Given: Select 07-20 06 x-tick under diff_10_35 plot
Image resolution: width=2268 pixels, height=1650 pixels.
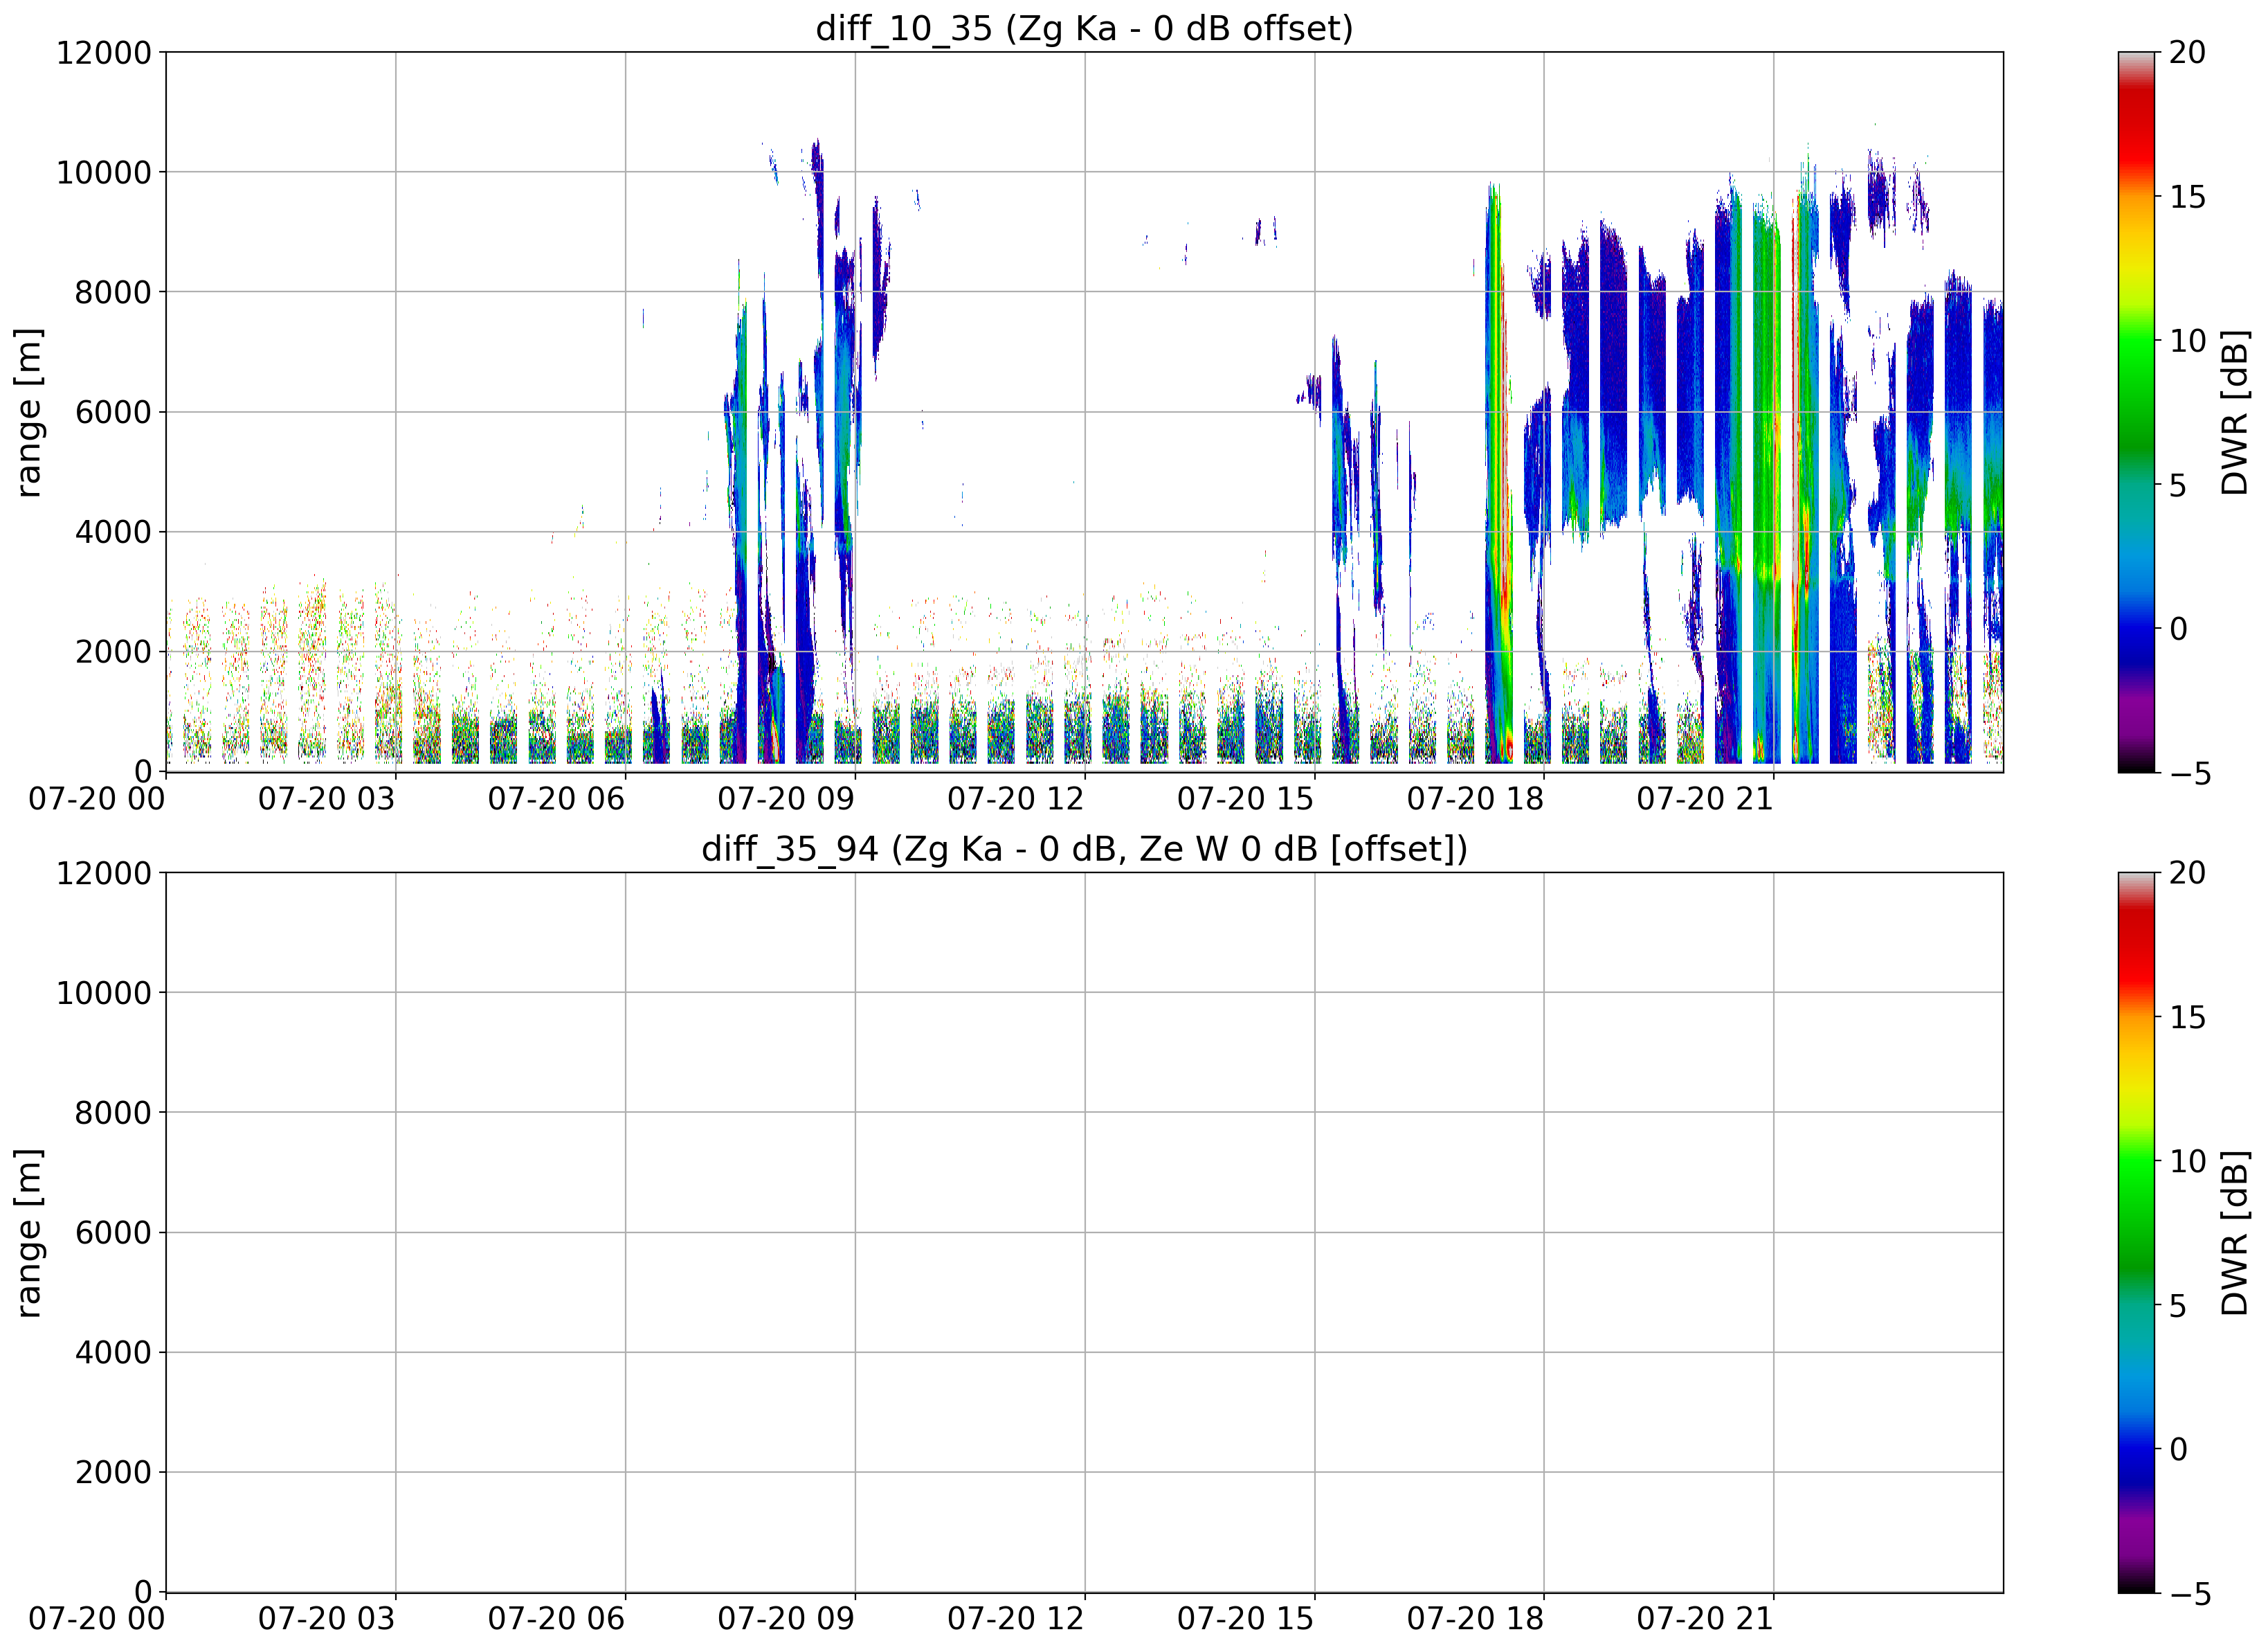Looking at the screenshot, I should pyautogui.click(x=556, y=798).
